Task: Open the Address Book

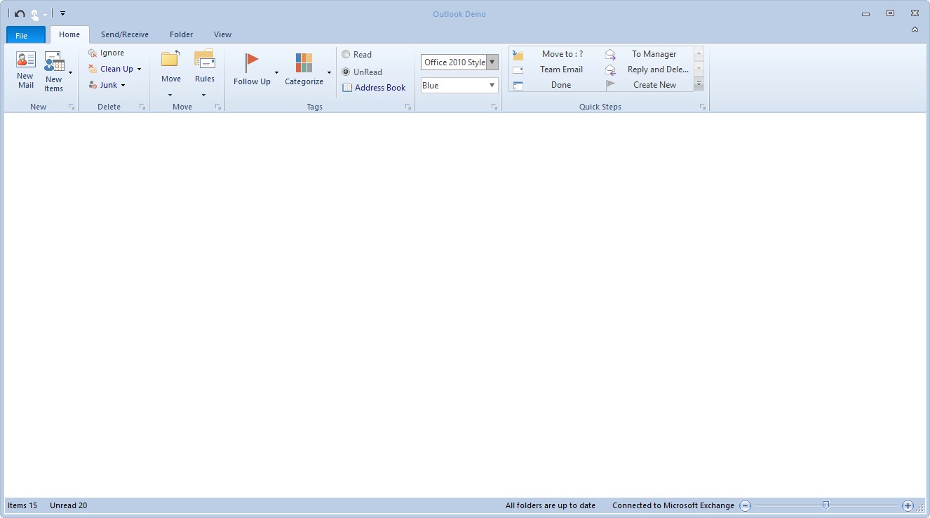Action: [374, 88]
